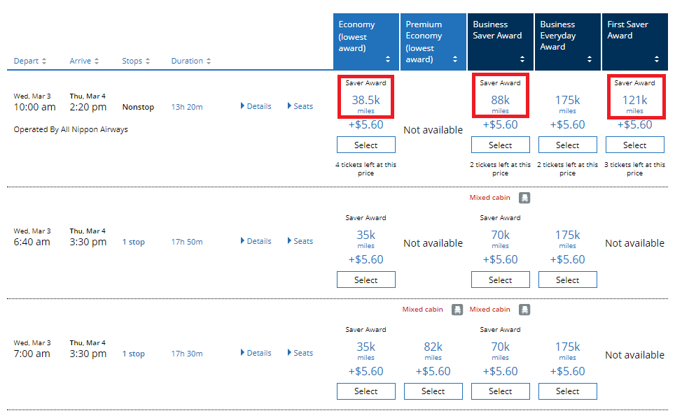Image resolution: width=682 pixels, height=413 pixels.
Task: Click the sort arrows icon beside Duration
Action: click(x=208, y=61)
